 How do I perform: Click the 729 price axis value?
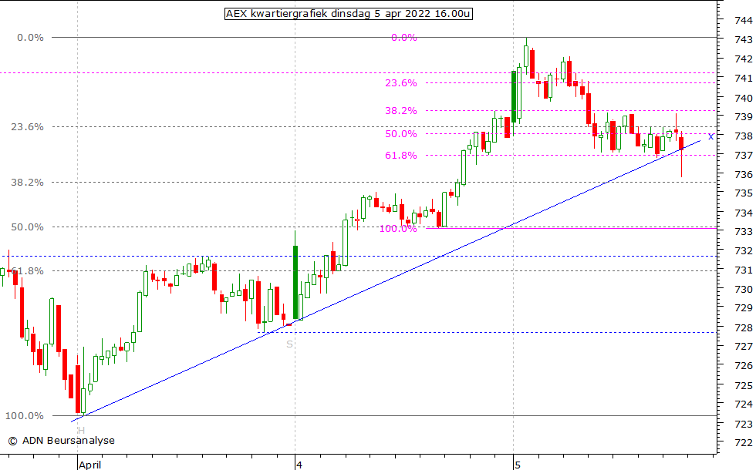[x=744, y=307]
